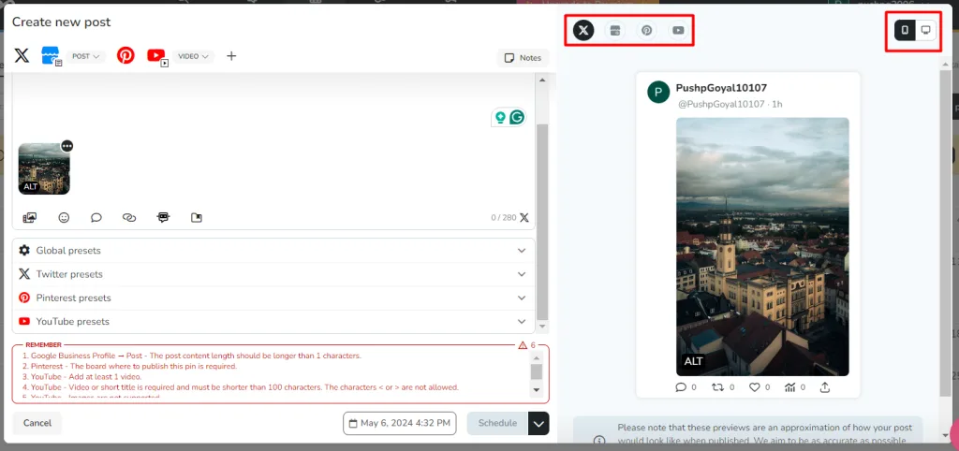Switch preview to mobile view
Viewport: 959px width, 451px height.
click(905, 29)
